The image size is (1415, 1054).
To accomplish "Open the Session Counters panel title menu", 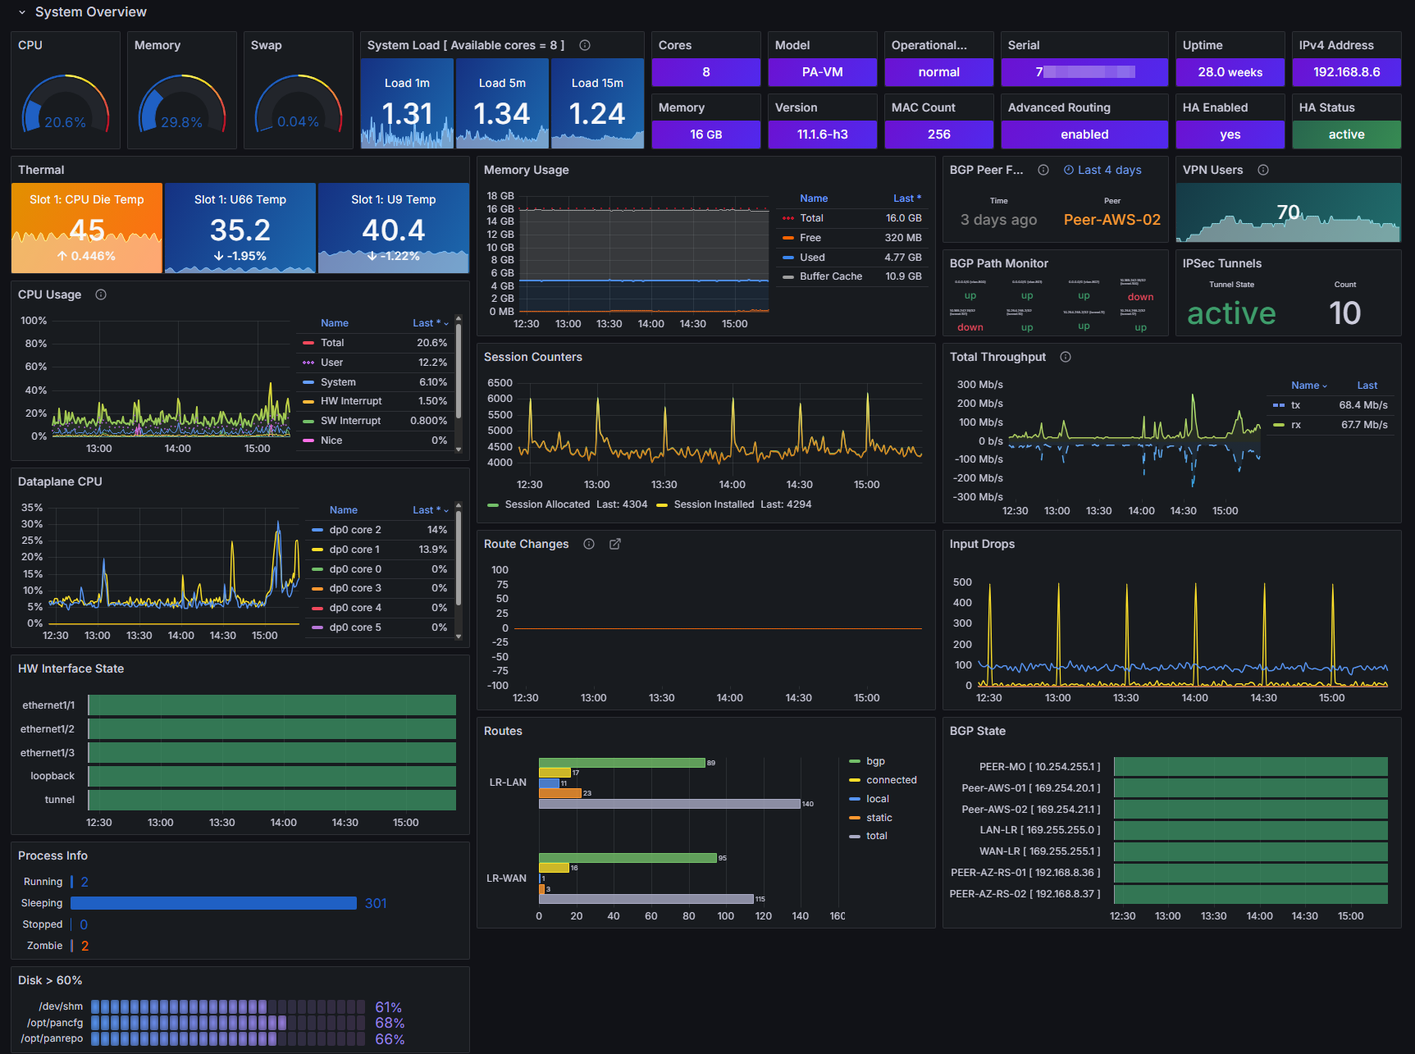I will (533, 357).
